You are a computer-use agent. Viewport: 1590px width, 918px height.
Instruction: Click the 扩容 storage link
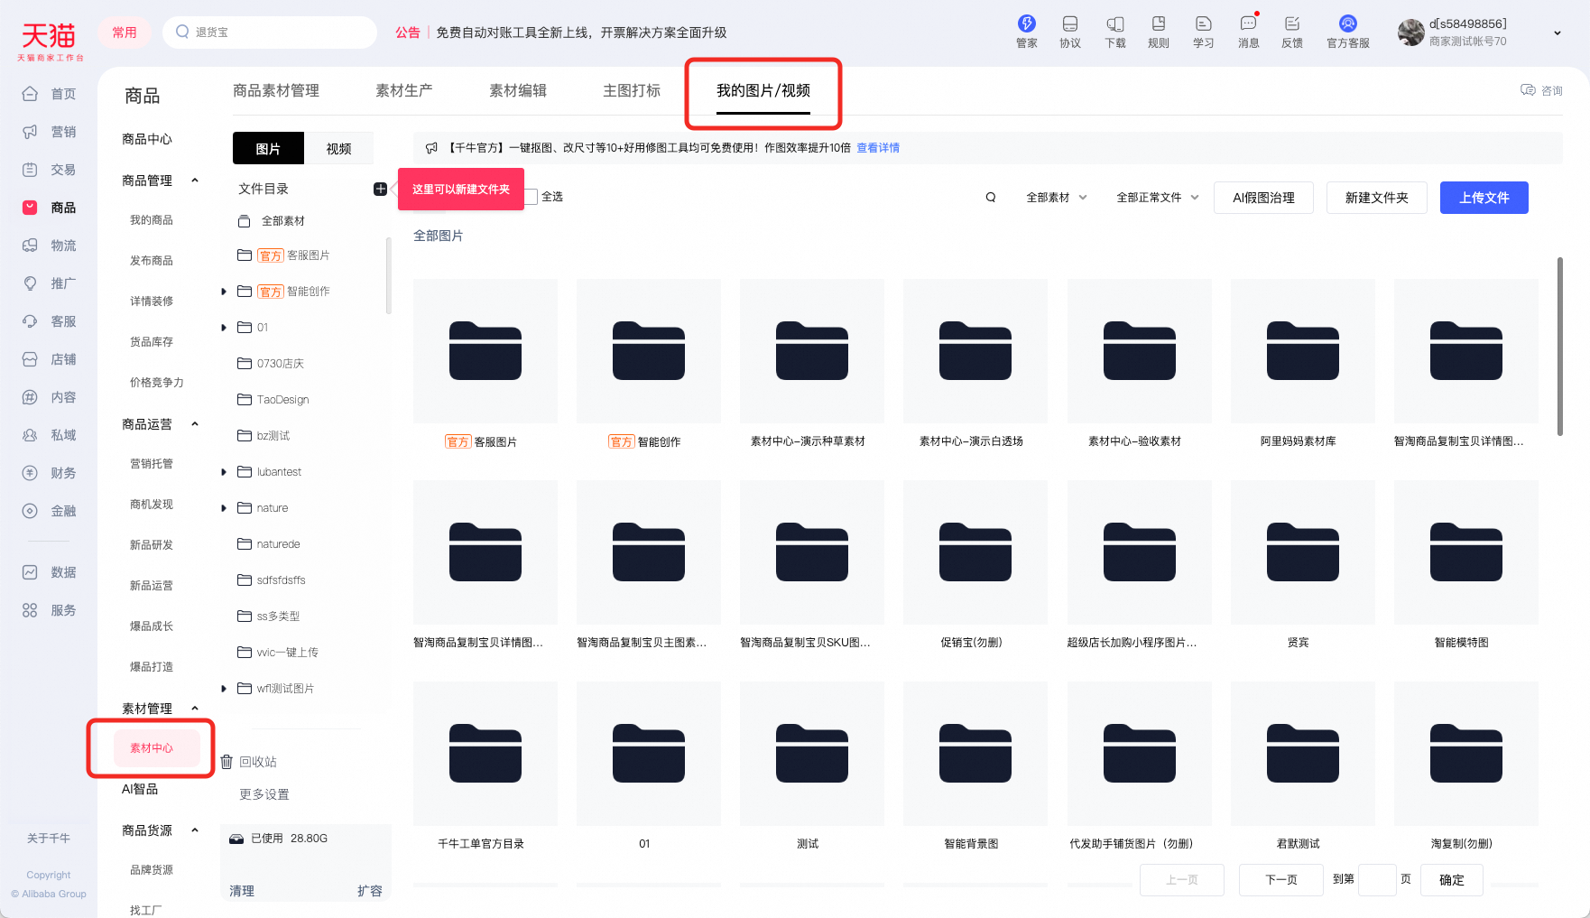click(370, 891)
